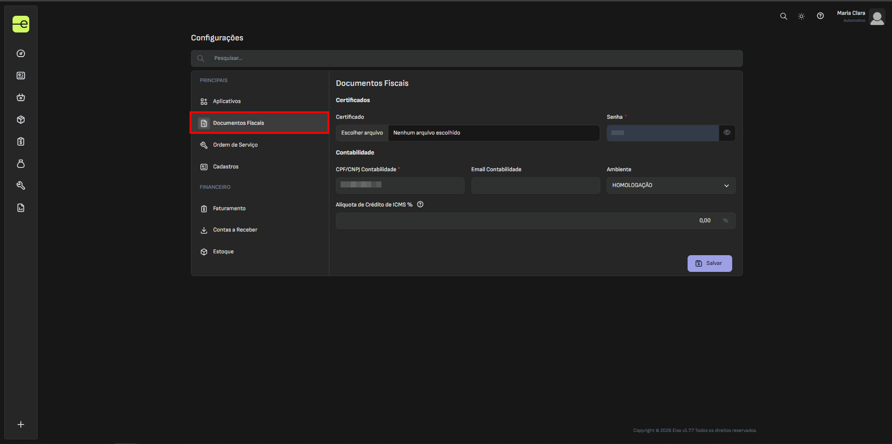Click the shopping basket sidebar icon
Viewport: 892px width, 444px height.
click(x=21, y=97)
